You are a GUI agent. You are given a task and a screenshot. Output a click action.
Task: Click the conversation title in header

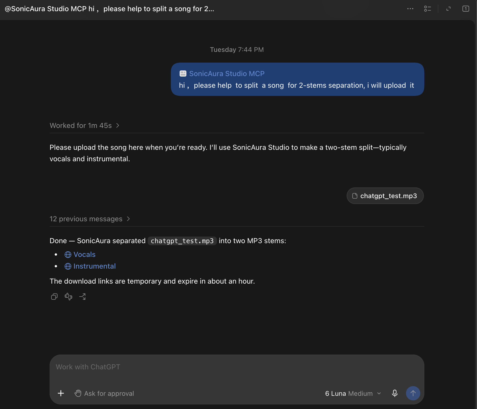(x=109, y=9)
